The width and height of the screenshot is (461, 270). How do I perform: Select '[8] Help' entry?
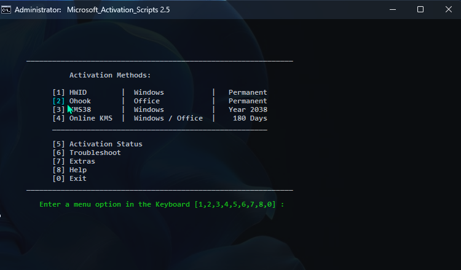(69, 170)
